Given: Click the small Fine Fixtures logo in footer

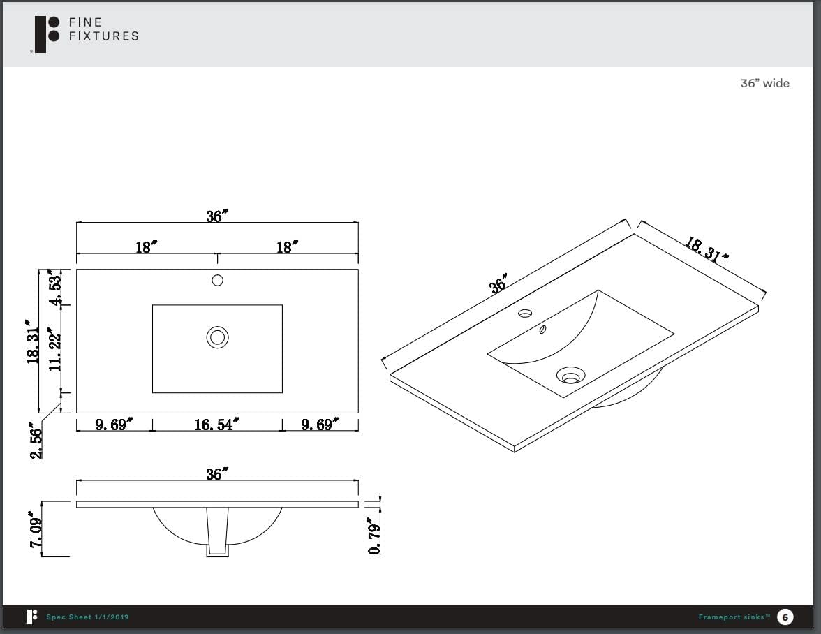Looking at the screenshot, I should pos(32,617).
